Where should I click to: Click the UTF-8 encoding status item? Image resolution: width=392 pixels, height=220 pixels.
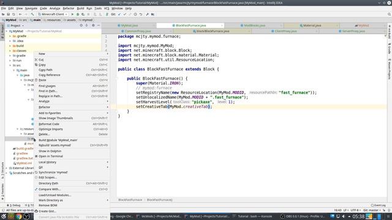(x=355, y=210)
